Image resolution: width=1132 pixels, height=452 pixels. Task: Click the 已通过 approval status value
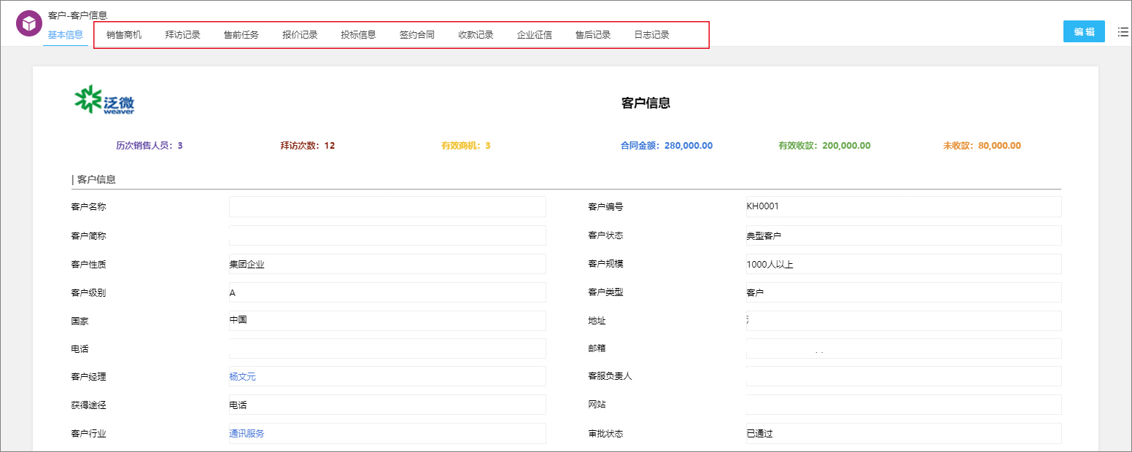pos(759,434)
